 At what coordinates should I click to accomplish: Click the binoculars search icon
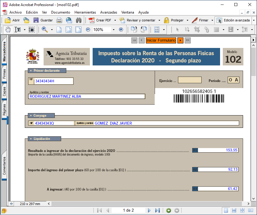pos(79,20)
